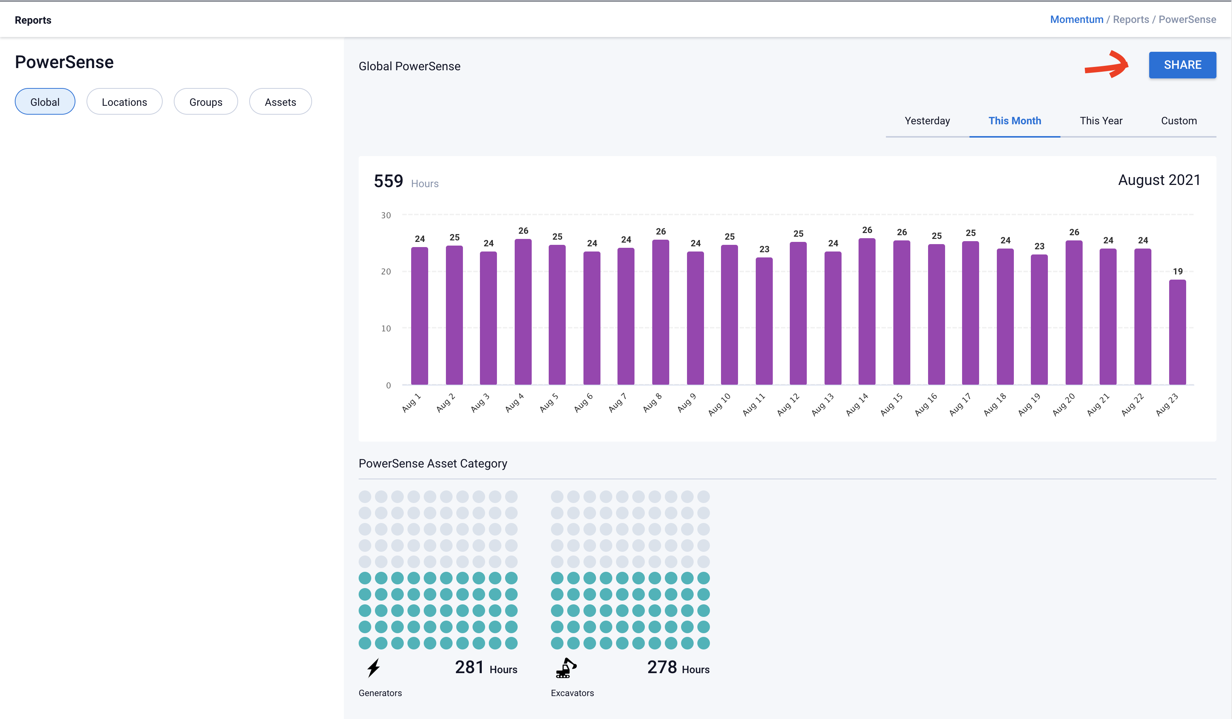Select the This Month tab
This screenshot has height=719, width=1232.
pyautogui.click(x=1015, y=121)
